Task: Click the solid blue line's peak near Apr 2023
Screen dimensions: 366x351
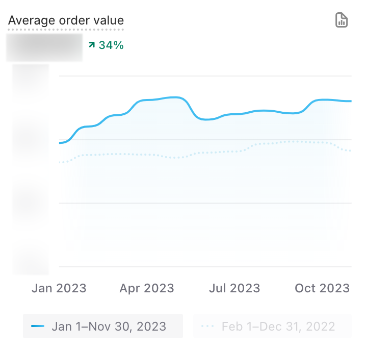Action: pos(173,97)
